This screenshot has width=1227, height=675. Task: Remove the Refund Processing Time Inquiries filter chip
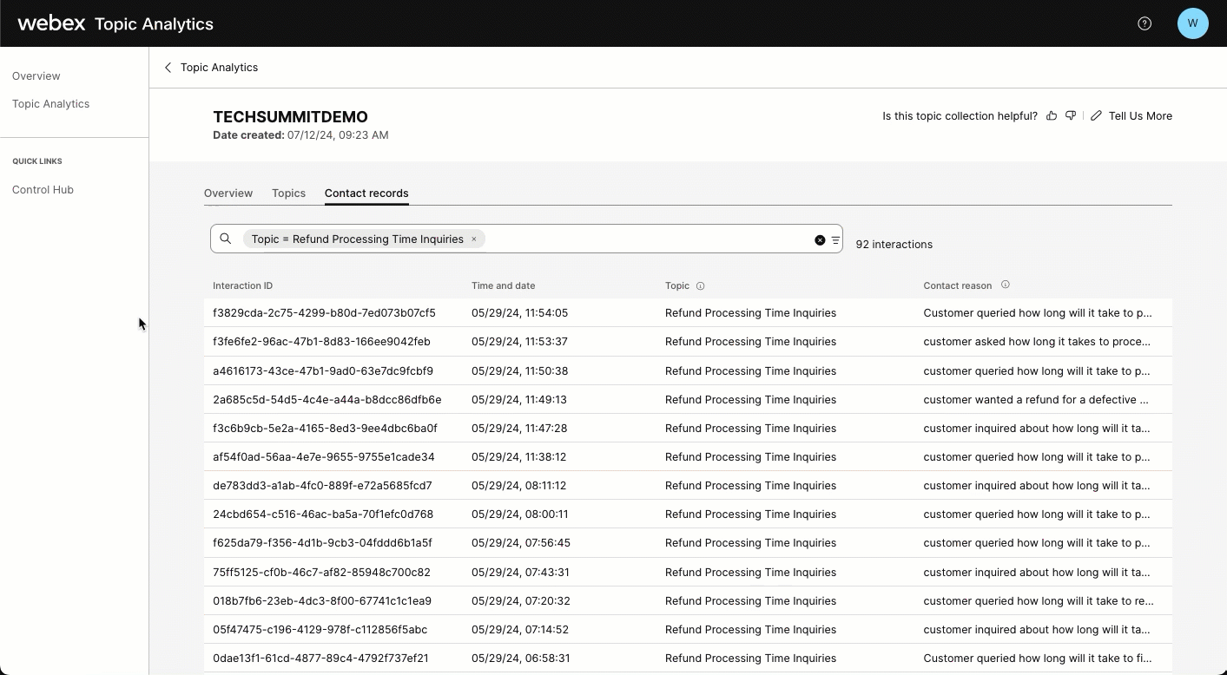[473, 239]
